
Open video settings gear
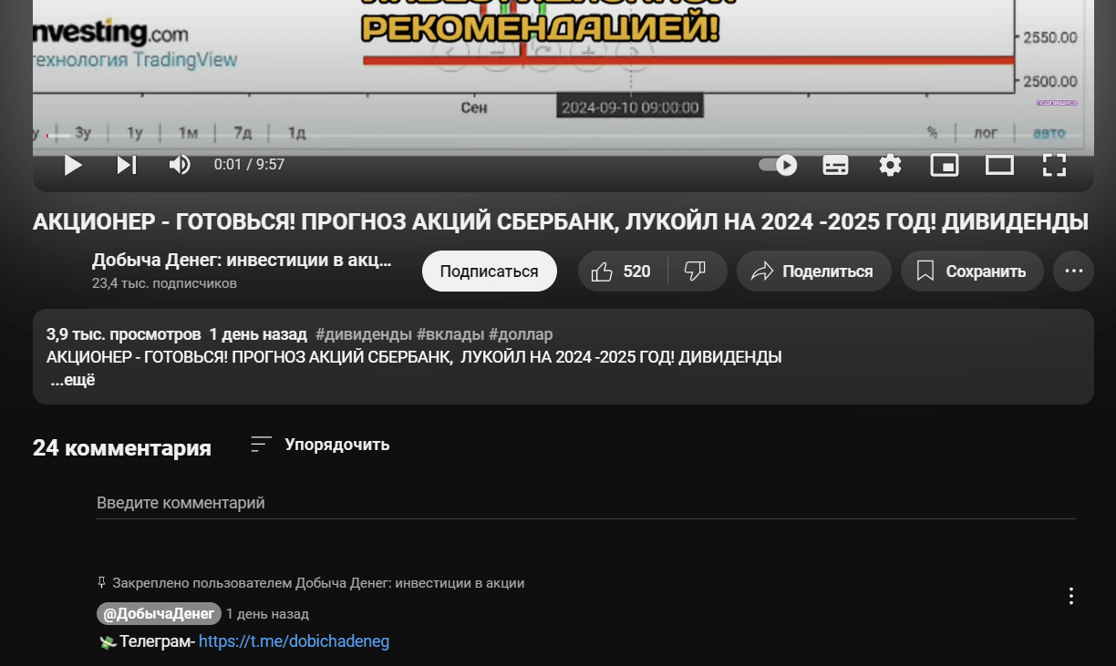click(x=890, y=165)
